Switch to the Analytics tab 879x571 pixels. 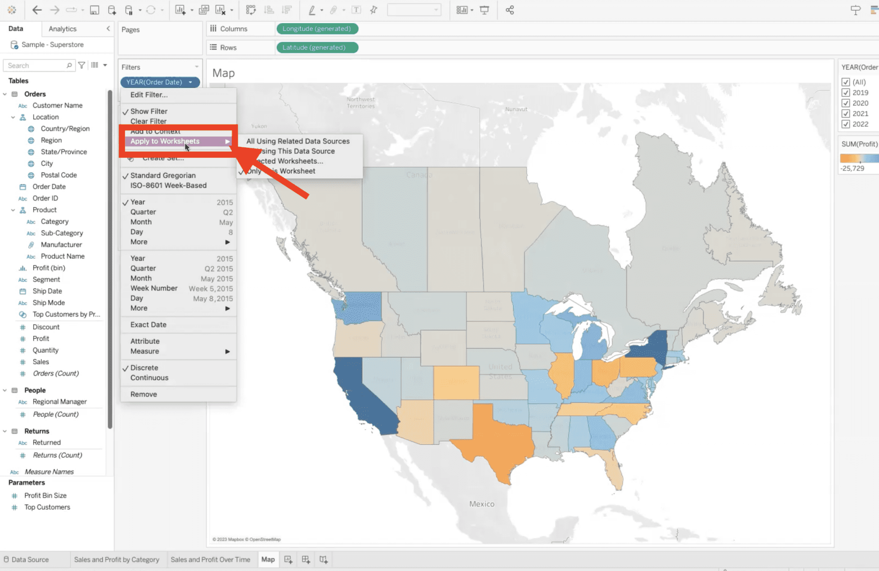[62, 28]
